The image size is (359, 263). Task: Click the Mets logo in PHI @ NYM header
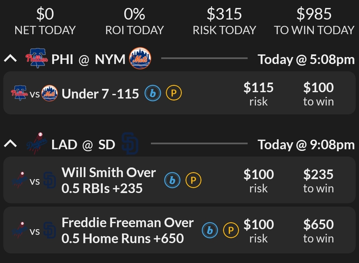tap(140, 59)
